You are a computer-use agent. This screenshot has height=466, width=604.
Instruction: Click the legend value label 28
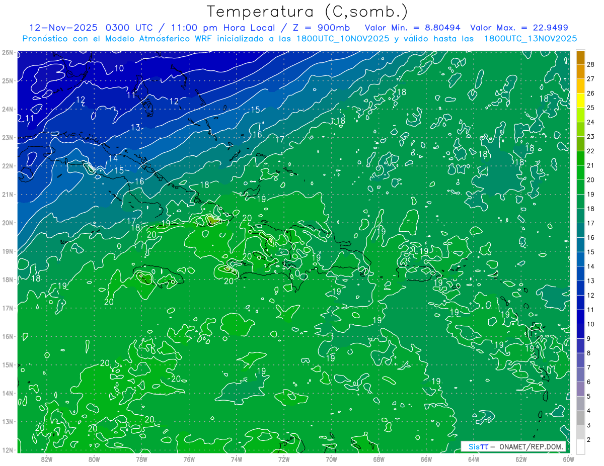tap(590, 65)
